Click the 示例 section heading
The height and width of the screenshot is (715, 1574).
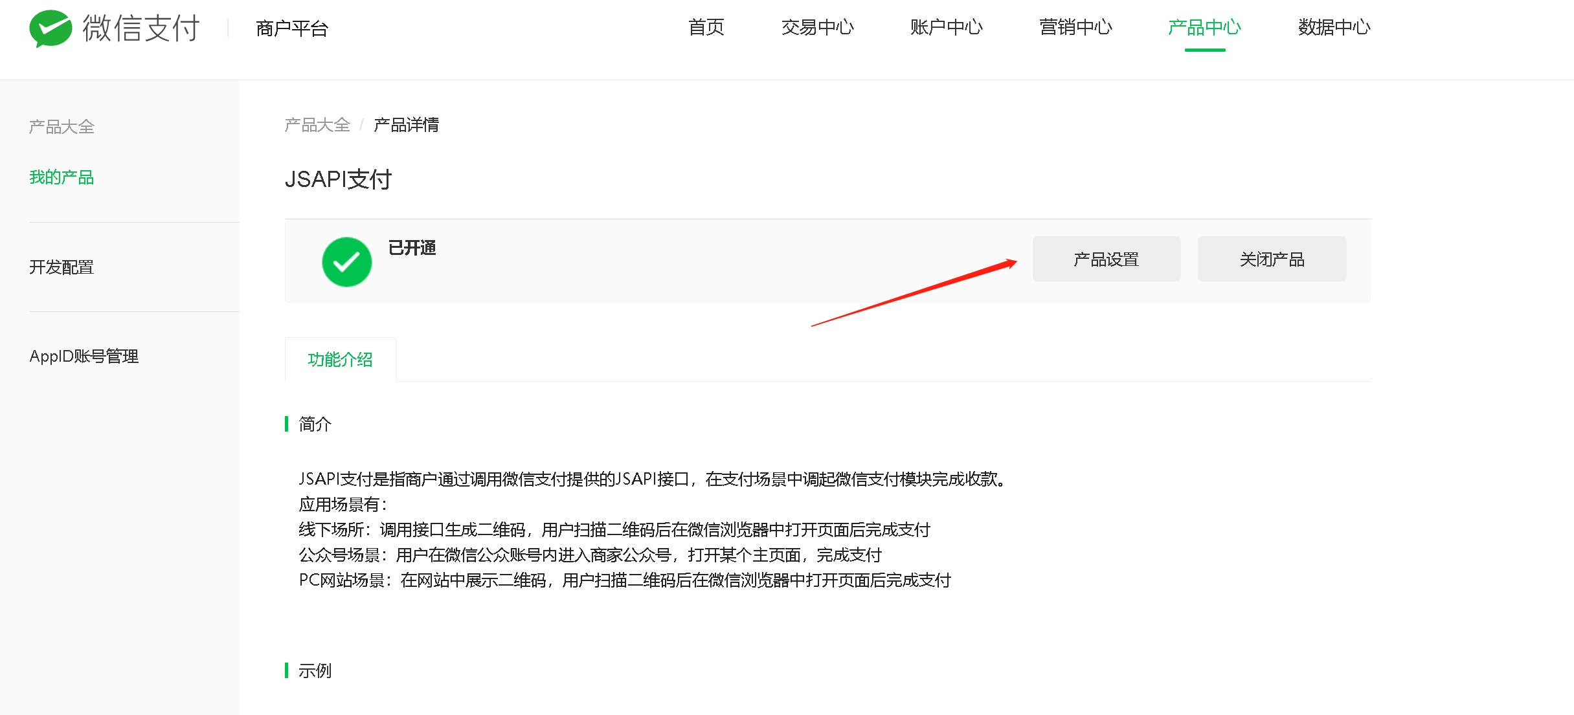pyautogui.click(x=315, y=671)
